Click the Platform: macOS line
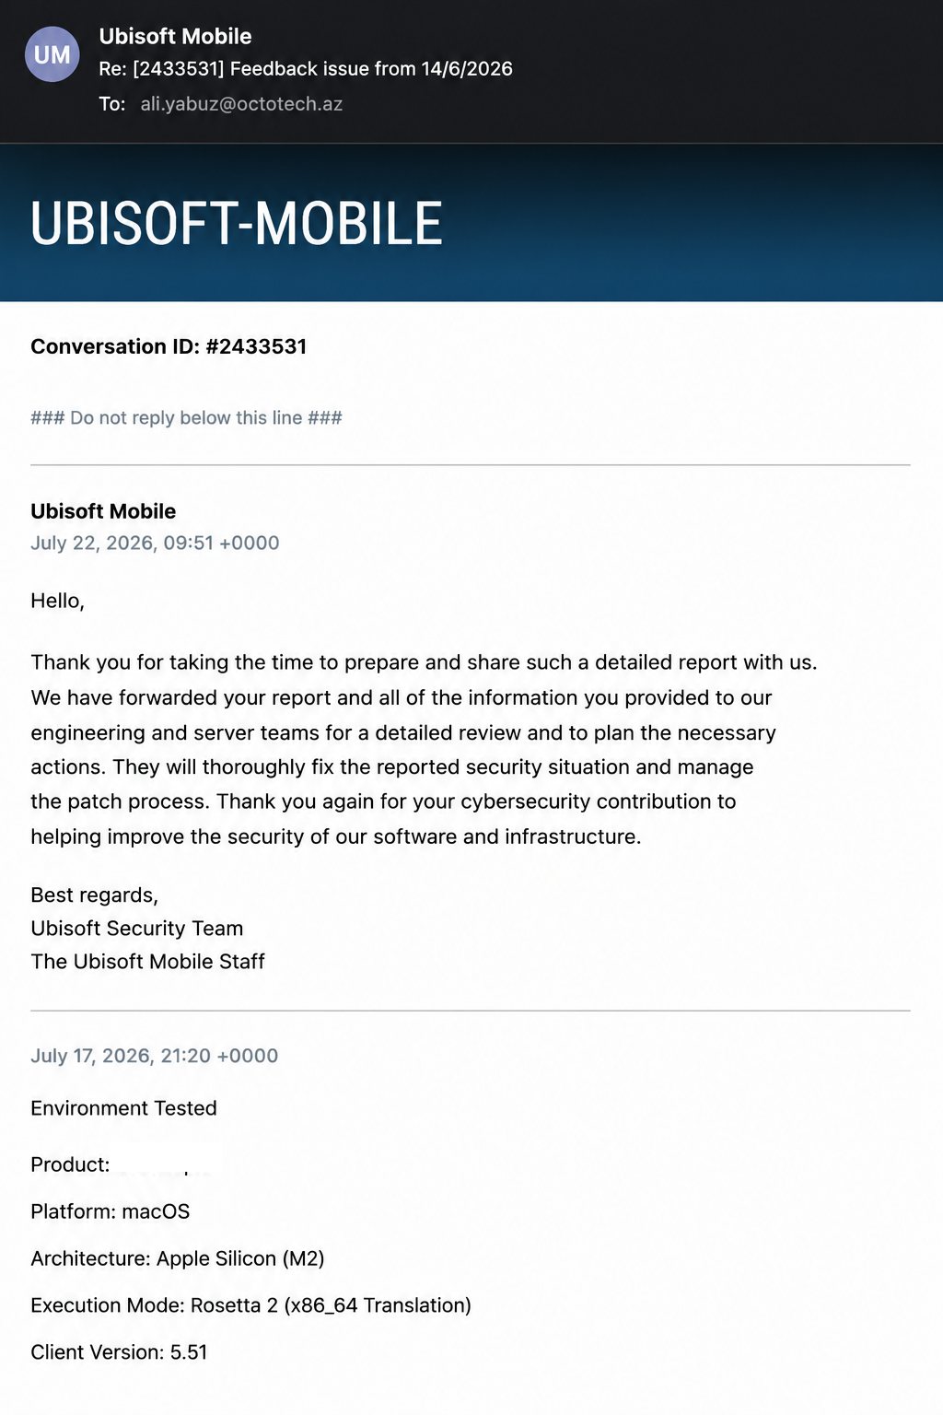943x1415 pixels. (110, 1211)
